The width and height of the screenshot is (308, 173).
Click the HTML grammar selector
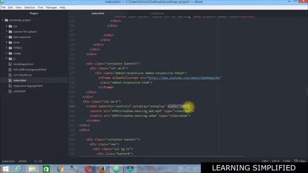[x=287, y=161]
